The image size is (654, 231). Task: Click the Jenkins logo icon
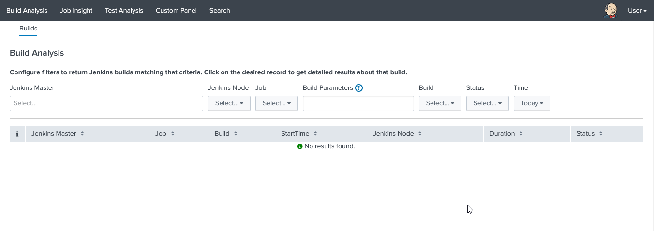610,11
